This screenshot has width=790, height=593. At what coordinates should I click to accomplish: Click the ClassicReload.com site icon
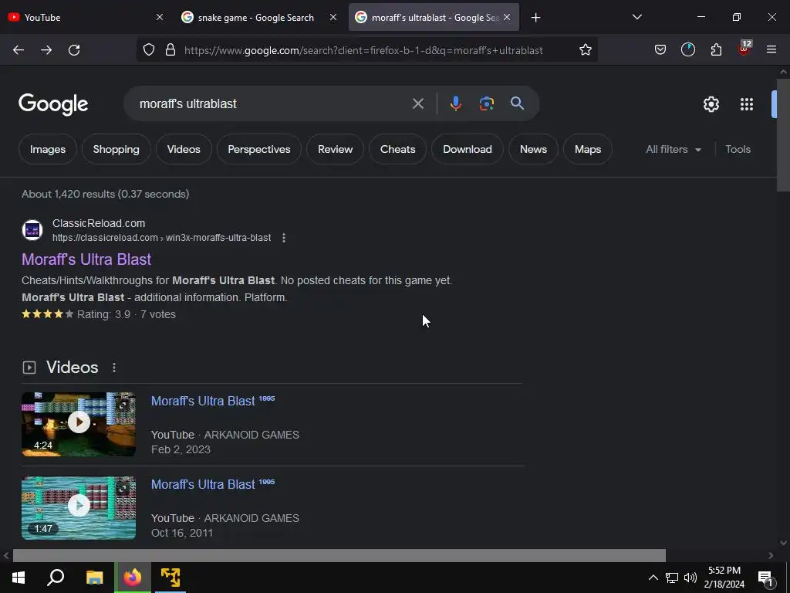[32, 230]
